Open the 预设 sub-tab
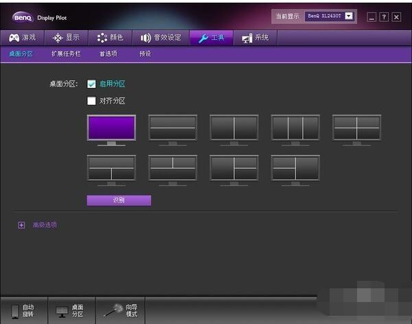 tap(145, 54)
